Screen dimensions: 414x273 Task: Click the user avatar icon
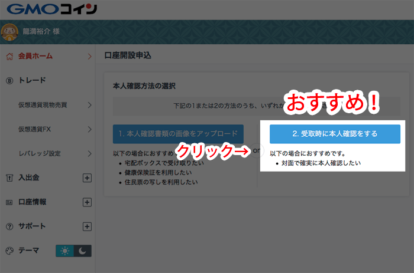(x=9, y=31)
